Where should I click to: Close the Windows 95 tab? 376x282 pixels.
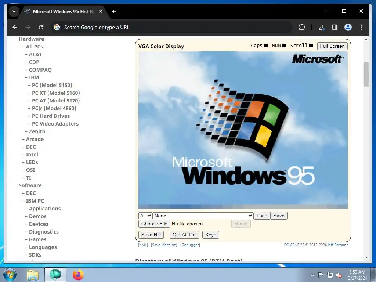[x=101, y=11]
